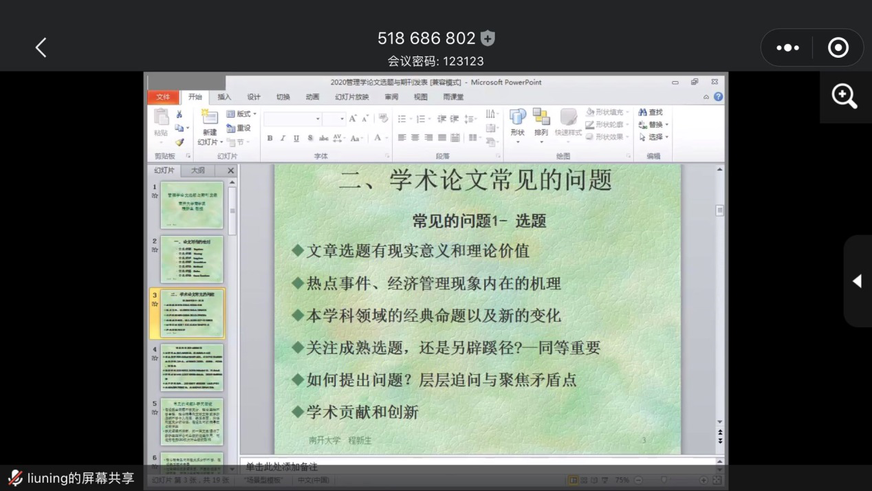Switch to the 插入 (Insert) ribbon tab
The height and width of the screenshot is (491, 872).
tap(224, 97)
